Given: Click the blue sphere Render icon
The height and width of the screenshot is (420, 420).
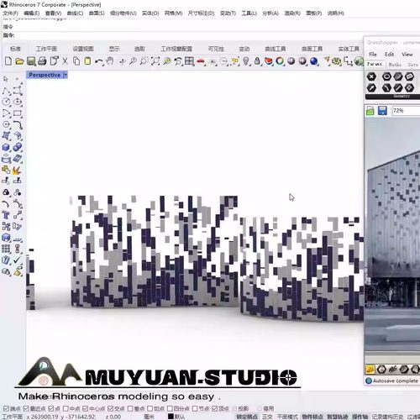Looking at the screenshot, I should pos(314,61).
